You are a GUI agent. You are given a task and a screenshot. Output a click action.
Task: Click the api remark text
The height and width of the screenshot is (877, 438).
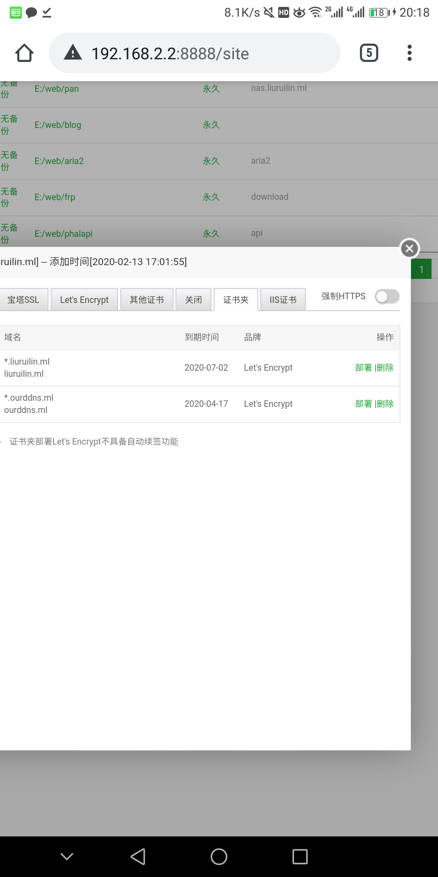(x=257, y=233)
